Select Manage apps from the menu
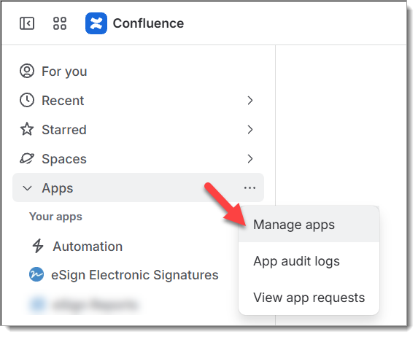Screen dimensions: 418x337 pyautogui.click(x=309, y=225)
